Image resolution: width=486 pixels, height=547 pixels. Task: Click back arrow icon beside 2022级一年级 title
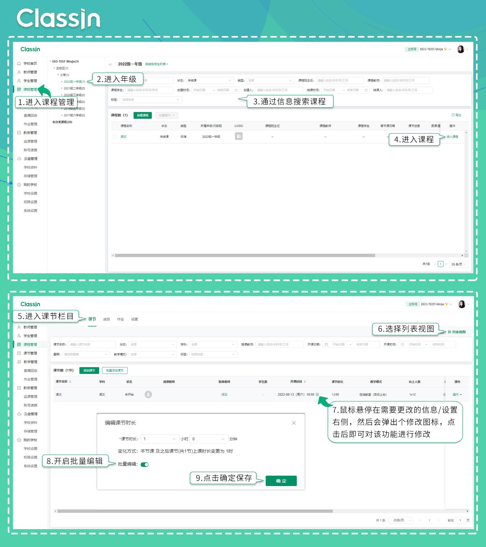pos(110,64)
